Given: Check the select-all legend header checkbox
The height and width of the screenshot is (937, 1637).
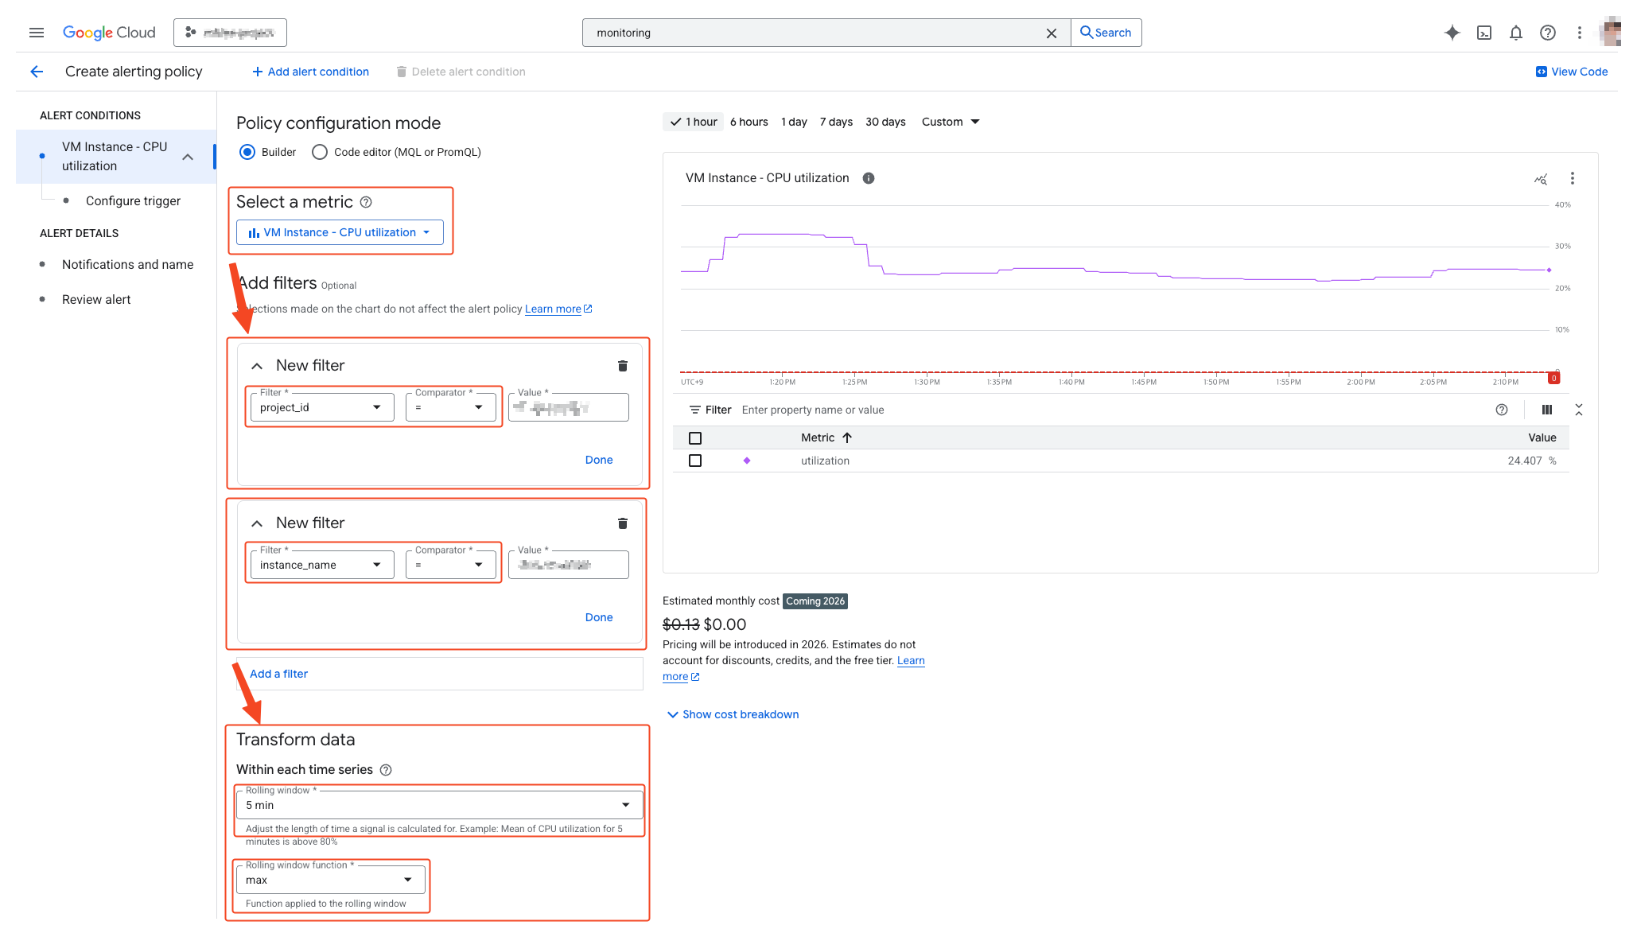Looking at the screenshot, I should tap(695, 438).
